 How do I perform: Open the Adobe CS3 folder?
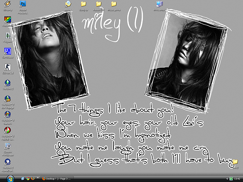[99, 6]
